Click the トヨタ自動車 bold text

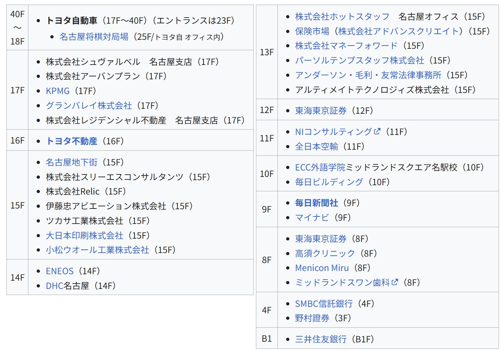tap(72, 20)
